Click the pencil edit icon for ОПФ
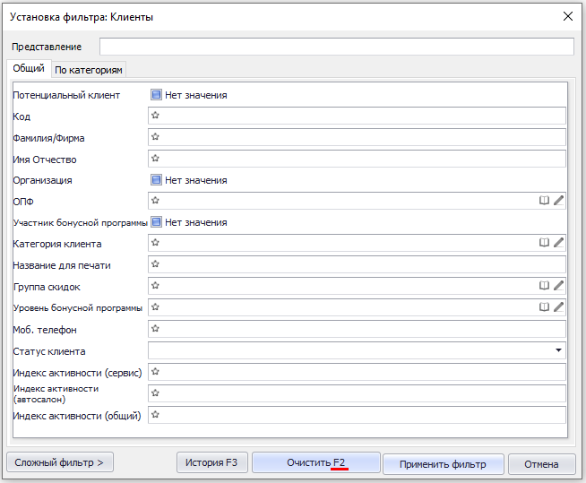586x483 pixels. (558, 201)
